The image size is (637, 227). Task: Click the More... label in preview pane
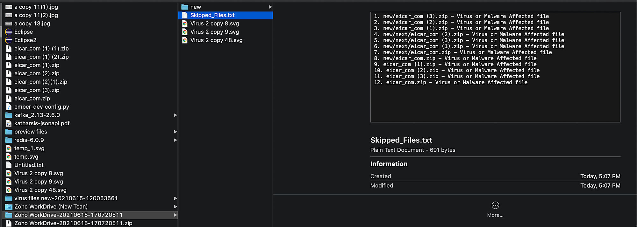click(x=495, y=215)
